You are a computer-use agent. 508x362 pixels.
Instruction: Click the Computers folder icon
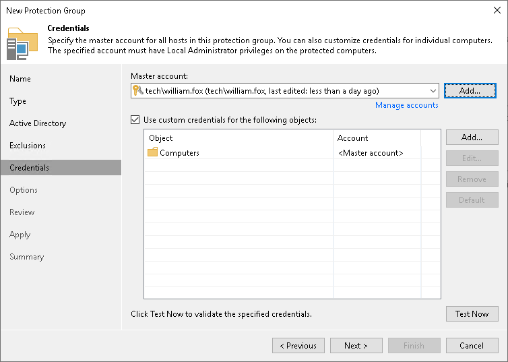point(152,153)
